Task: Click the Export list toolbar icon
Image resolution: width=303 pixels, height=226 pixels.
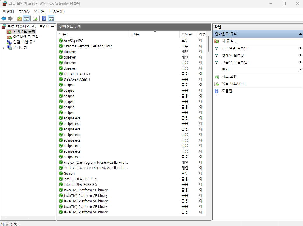Action: pos(35,19)
